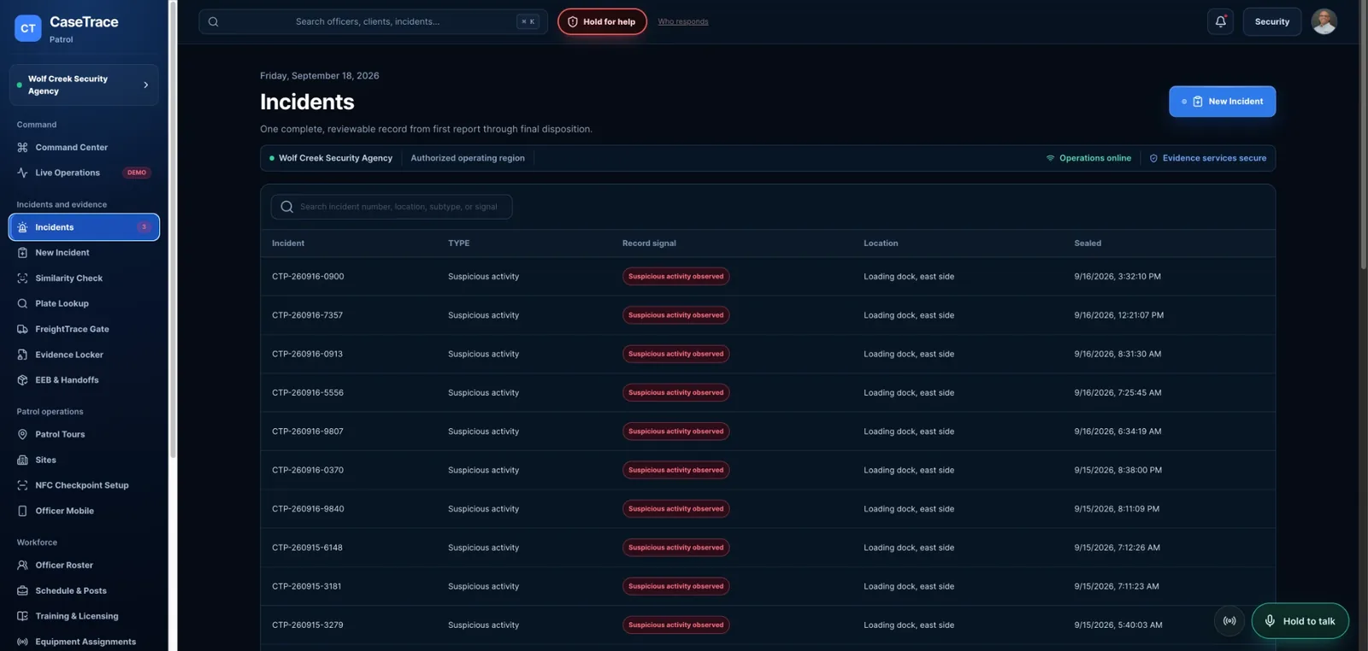Image resolution: width=1368 pixels, height=651 pixels.
Task: Click the Patrol Tours map pin icon
Action: pos(22,435)
